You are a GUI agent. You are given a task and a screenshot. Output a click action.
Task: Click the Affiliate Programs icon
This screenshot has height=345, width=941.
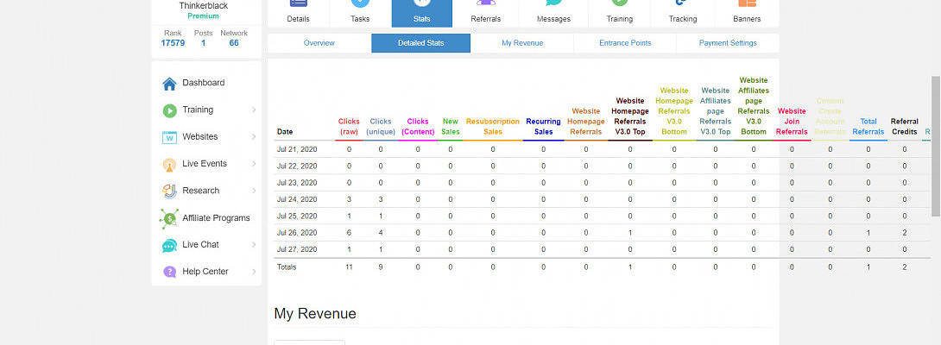pyautogui.click(x=169, y=218)
